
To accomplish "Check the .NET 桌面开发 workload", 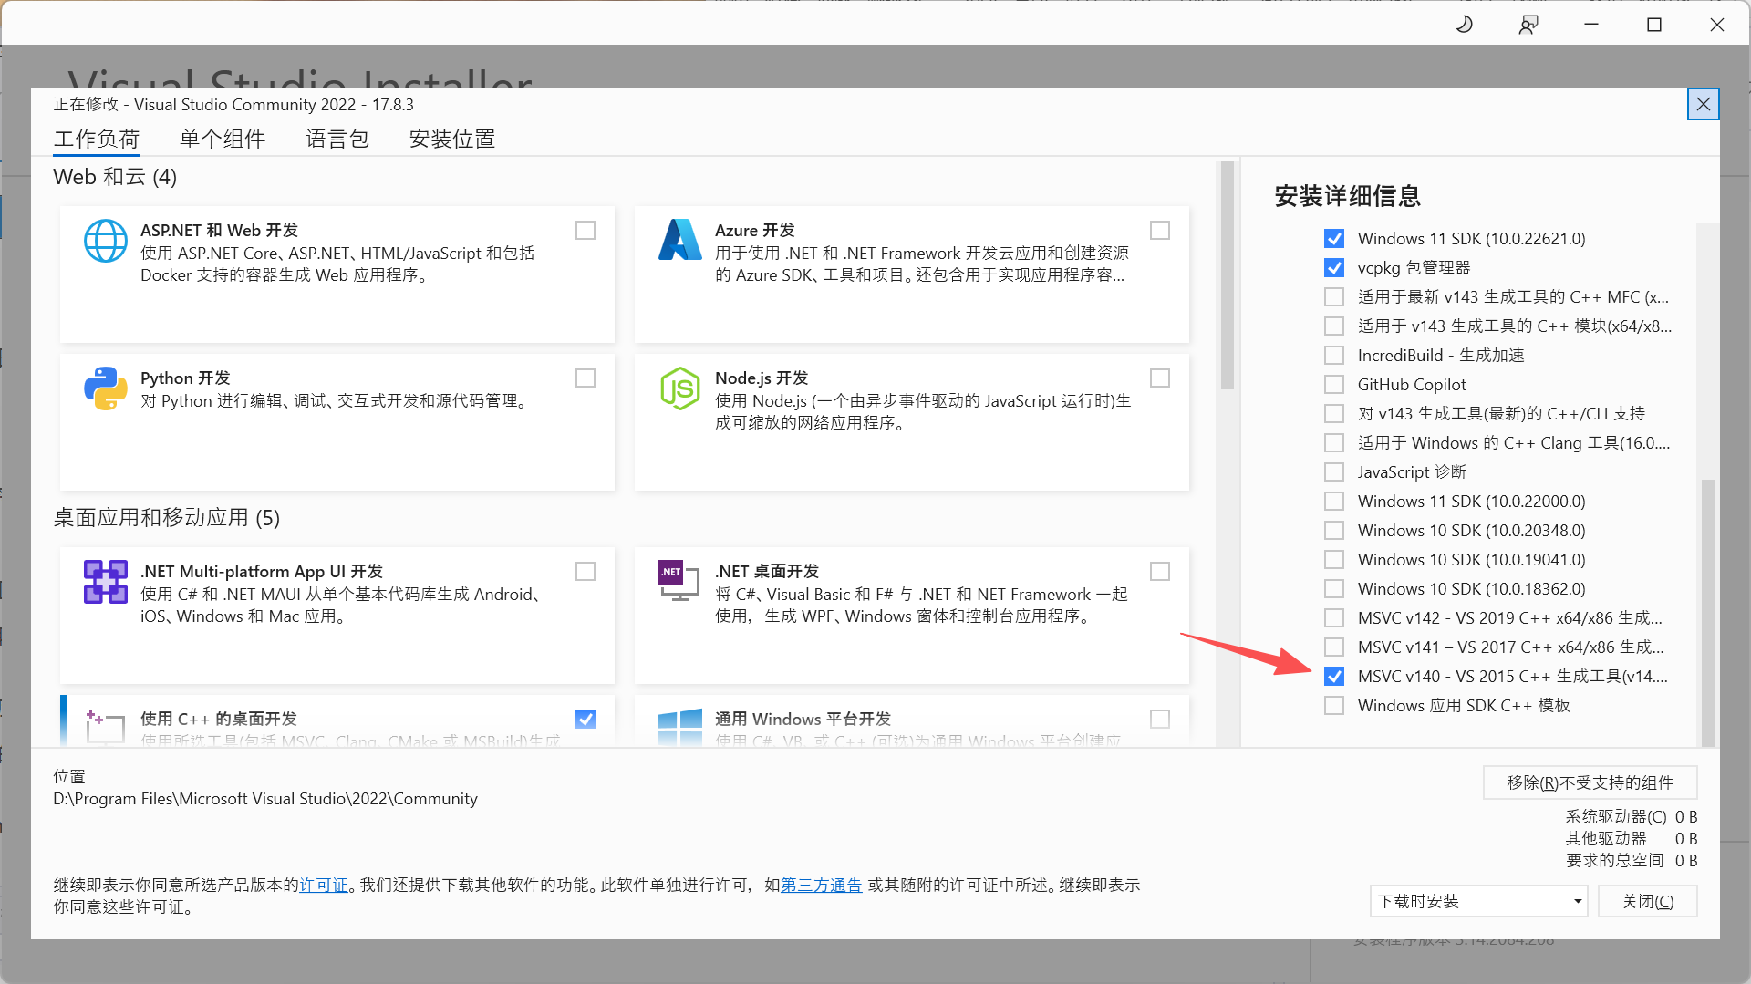I will pos(1160,572).
